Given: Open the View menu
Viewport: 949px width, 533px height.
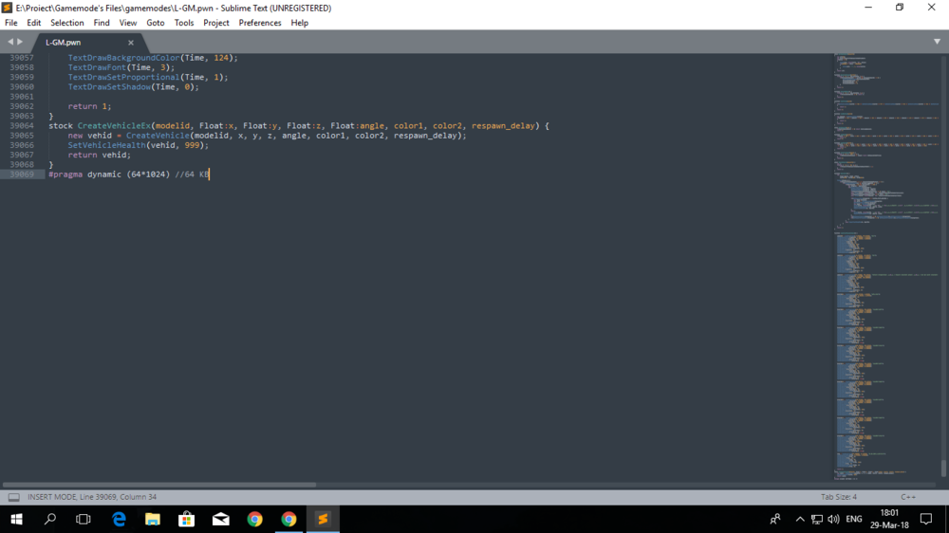Looking at the screenshot, I should pyautogui.click(x=128, y=23).
